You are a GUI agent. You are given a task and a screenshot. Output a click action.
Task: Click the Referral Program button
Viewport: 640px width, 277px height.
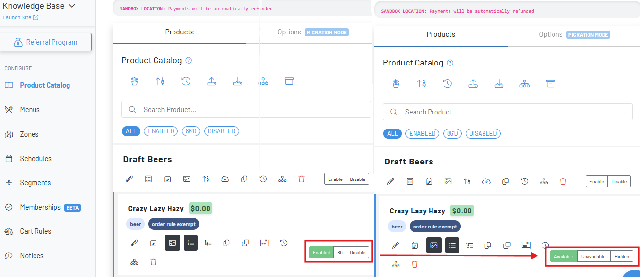point(46,42)
